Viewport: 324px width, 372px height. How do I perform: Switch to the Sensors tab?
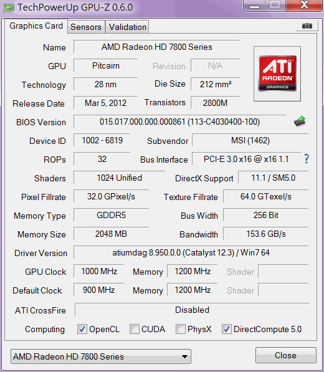tap(86, 27)
